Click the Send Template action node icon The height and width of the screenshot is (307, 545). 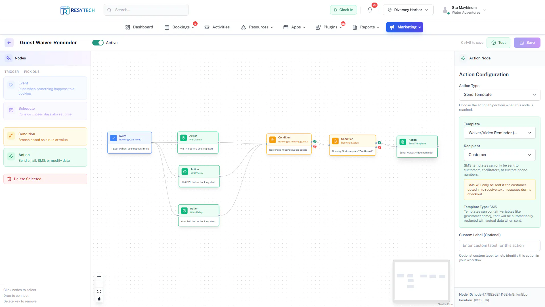(403, 142)
